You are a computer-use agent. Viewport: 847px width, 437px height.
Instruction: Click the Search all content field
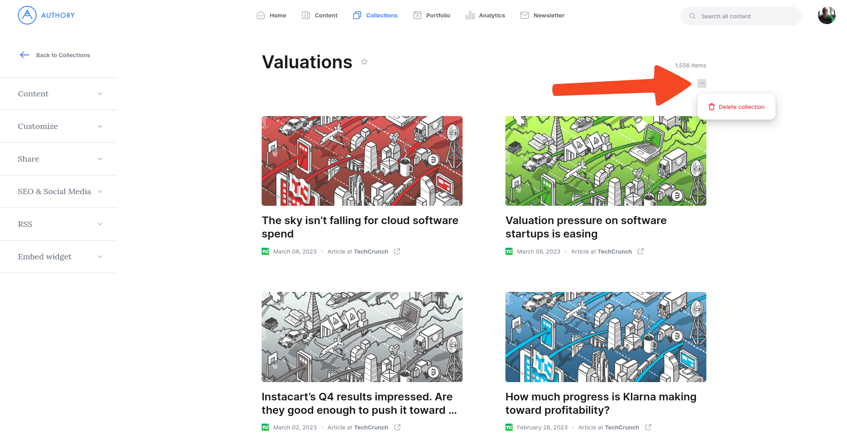tap(741, 16)
